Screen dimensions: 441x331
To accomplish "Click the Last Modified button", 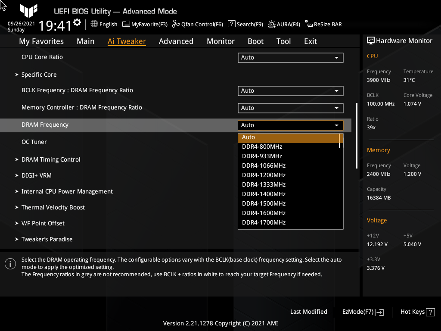I will tap(308, 312).
